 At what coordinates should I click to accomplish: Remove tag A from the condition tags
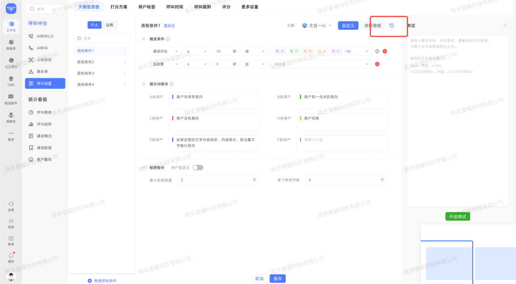pos(282,51)
